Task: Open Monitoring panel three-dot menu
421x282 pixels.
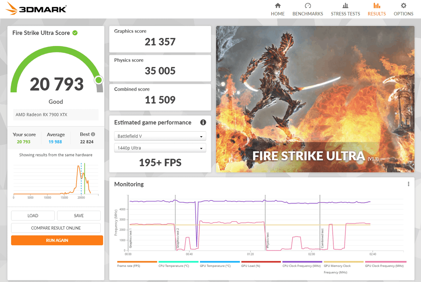Action: tap(408, 184)
